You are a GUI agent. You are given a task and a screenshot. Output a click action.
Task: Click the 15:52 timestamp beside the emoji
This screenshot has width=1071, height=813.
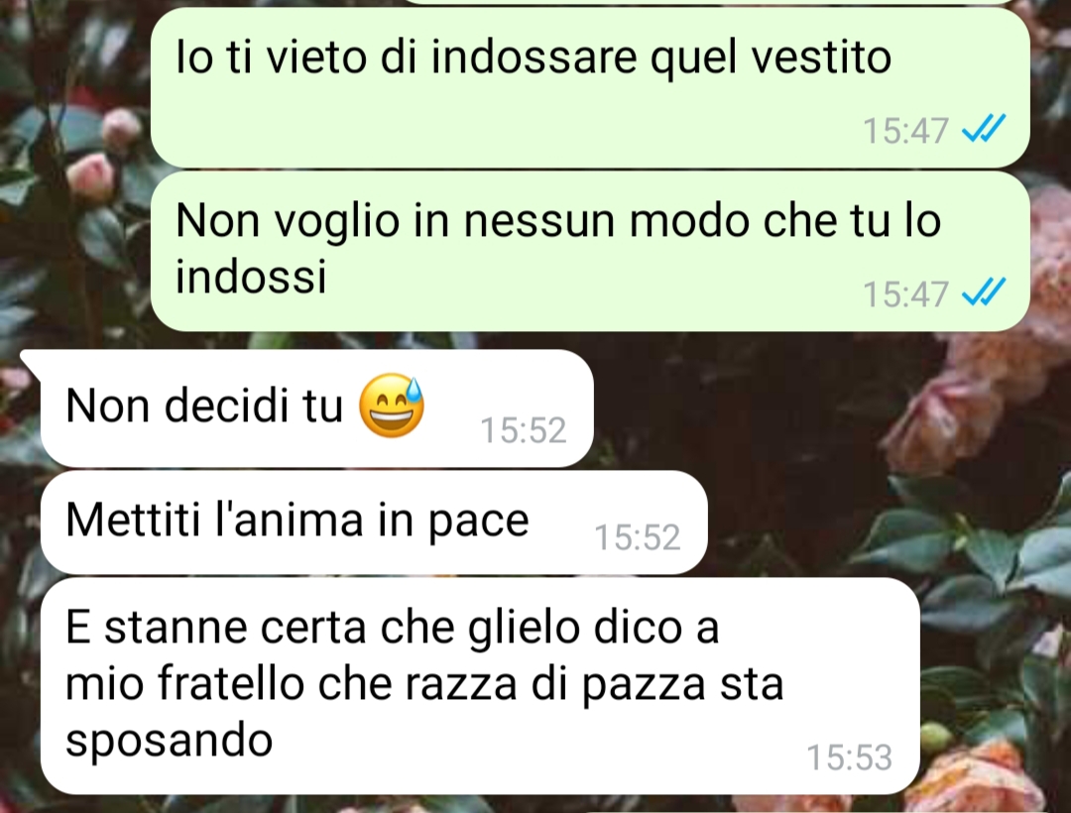(x=524, y=430)
